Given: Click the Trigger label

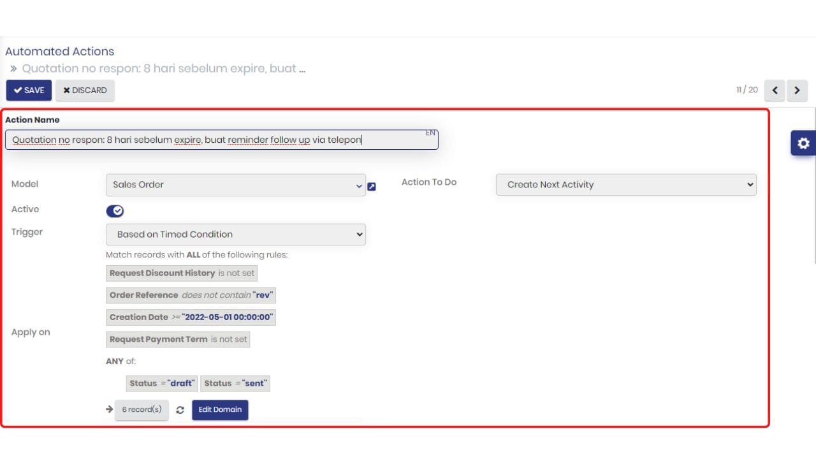Looking at the screenshot, I should (x=27, y=232).
